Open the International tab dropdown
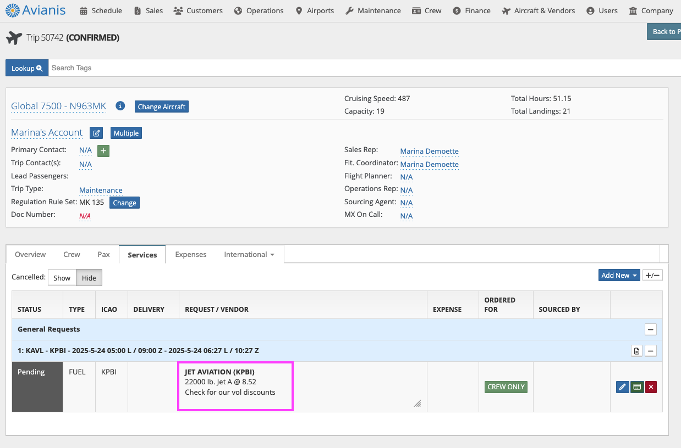This screenshot has height=448, width=681. tap(249, 254)
